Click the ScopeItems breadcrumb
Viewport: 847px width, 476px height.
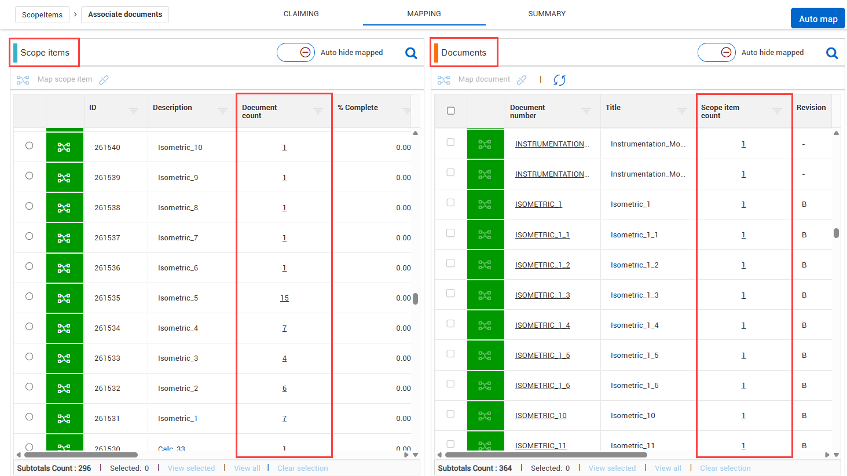42,14
